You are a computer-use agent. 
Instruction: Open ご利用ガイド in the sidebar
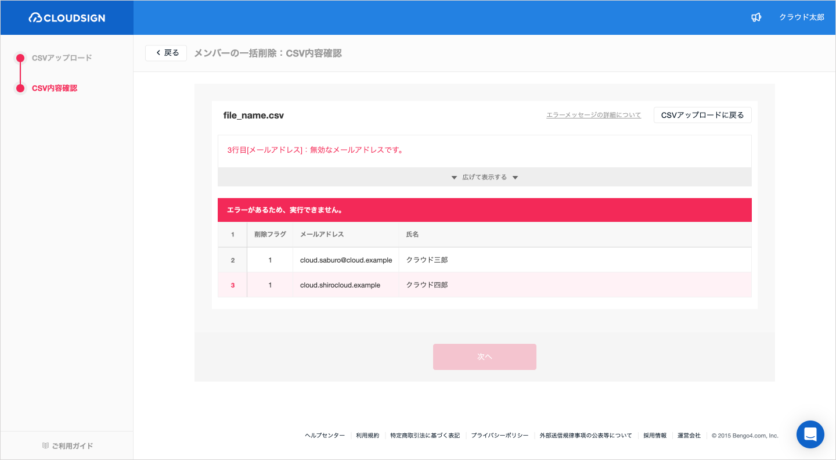point(67,446)
